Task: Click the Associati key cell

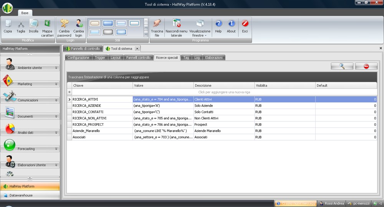Action: (x=102, y=137)
